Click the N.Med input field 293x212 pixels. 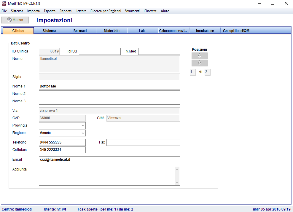tap(159, 51)
